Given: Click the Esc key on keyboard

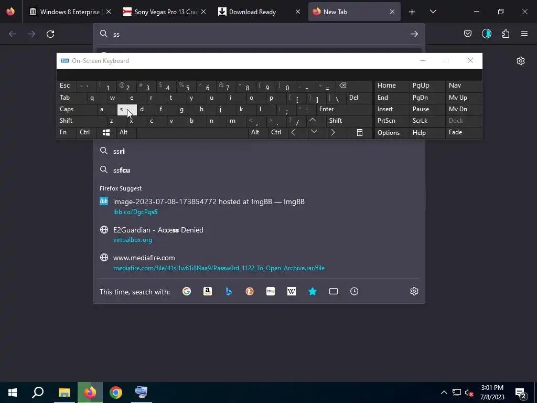Looking at the screenshot, I should click(x=67, y=86).
